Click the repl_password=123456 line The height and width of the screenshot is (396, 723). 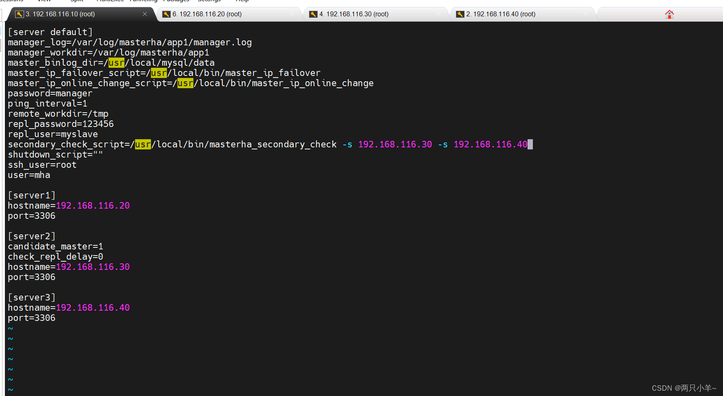click(x=61, y=124)
